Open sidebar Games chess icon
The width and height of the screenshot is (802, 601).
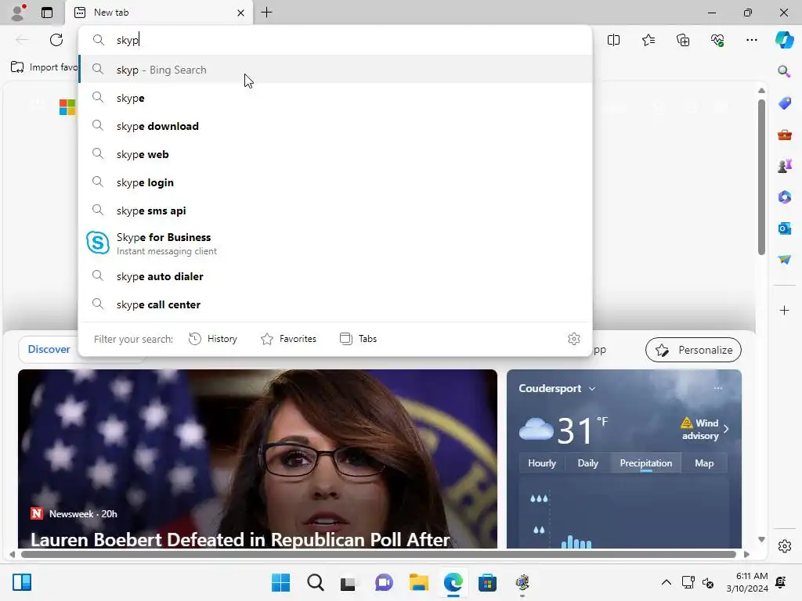point(784,166)
